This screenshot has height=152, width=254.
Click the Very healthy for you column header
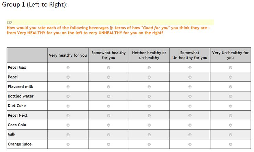[x=68, y=55]
